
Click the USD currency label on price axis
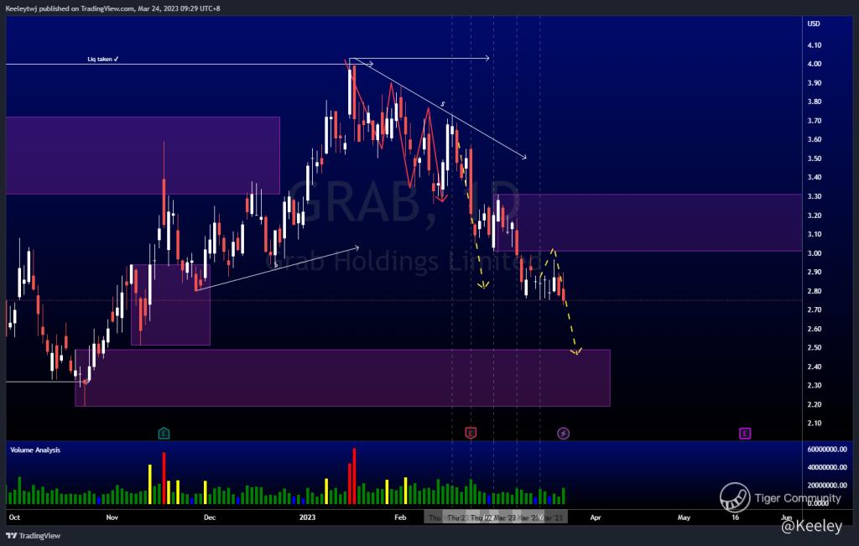coord(814,24)
